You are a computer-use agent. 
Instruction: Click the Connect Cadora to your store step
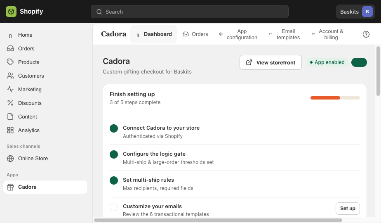coord(235,132)
